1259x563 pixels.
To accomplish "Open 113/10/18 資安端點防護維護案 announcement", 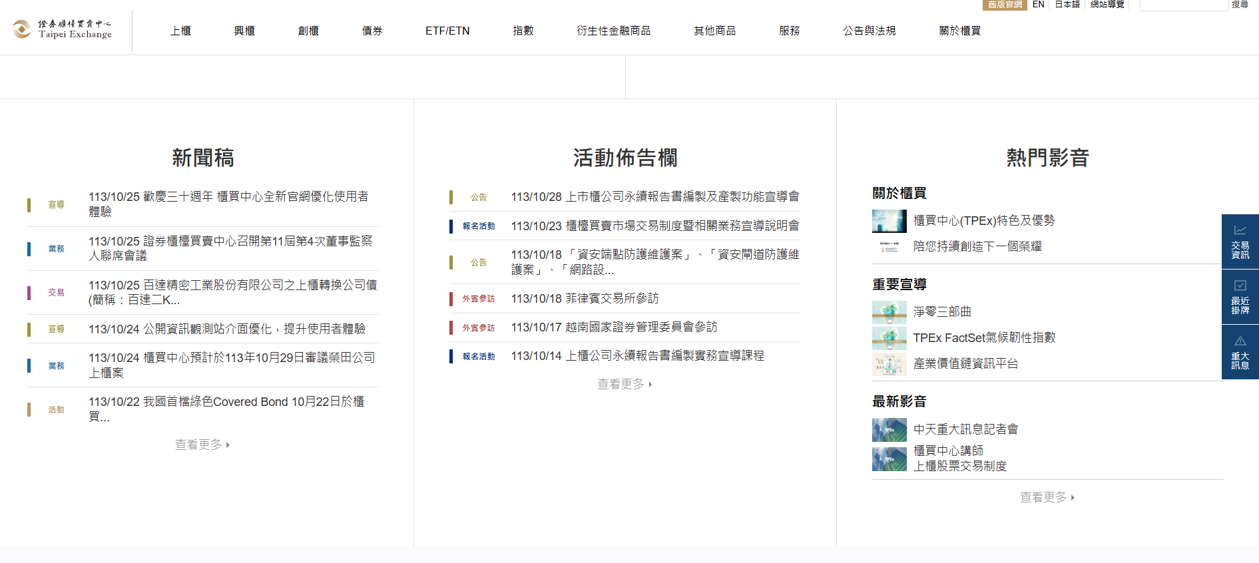I will pos(655,262).
